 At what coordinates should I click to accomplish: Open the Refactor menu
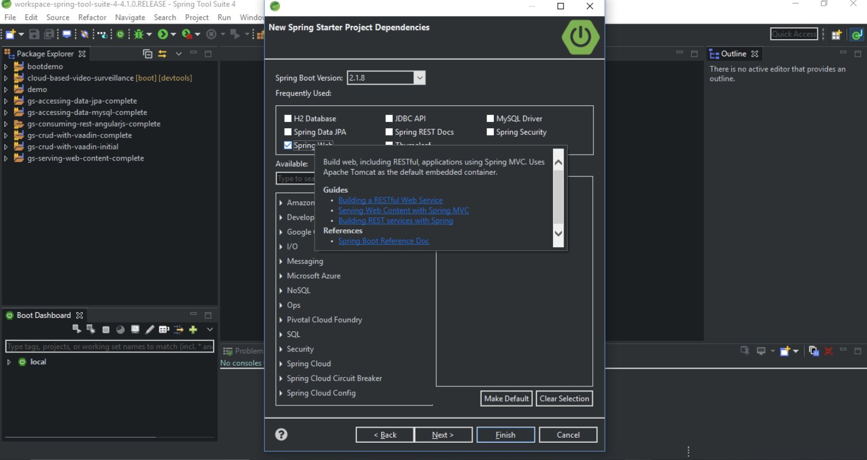pos(93,17)
